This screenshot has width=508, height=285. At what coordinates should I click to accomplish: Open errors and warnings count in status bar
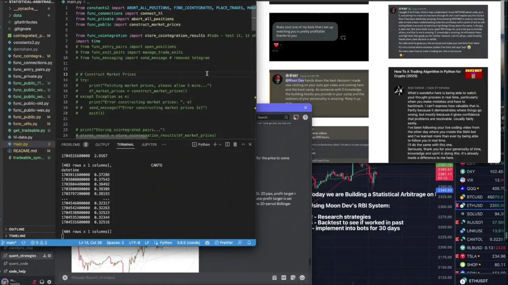coord(39,243)
